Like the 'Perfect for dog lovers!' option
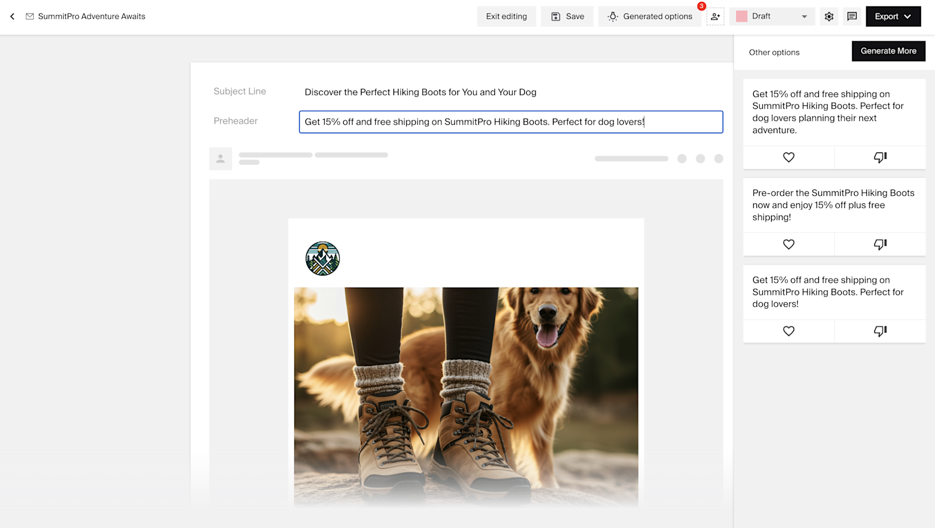Image resolution: width=935 pixels, height=528 pixels. point(789,331)
